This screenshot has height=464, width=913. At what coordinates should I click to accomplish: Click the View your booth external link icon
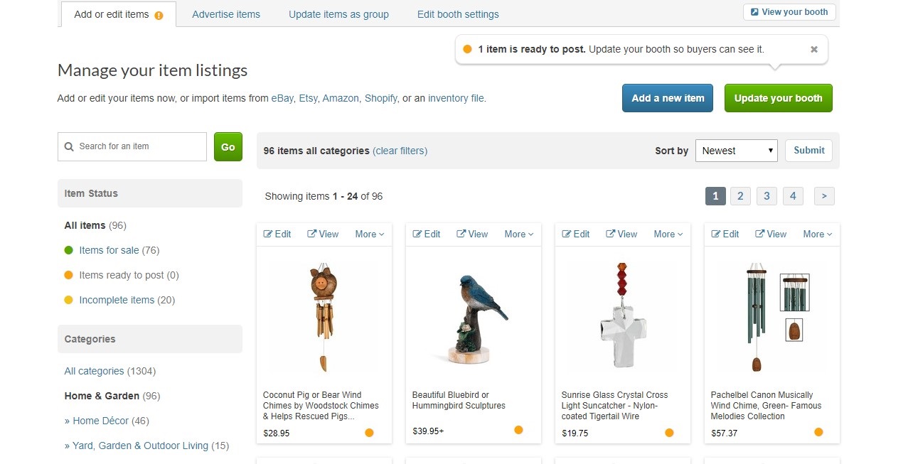click(x=754, y=12)
